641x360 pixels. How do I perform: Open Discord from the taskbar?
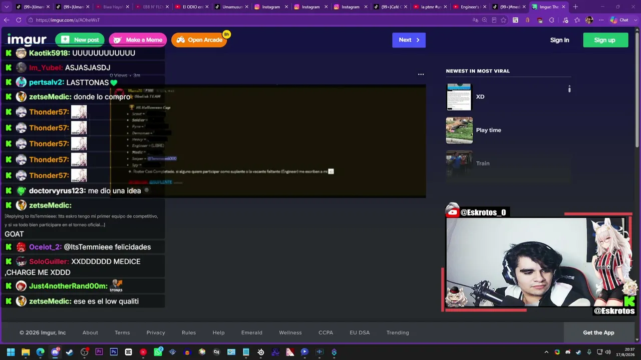pyautogui.click(x=55, y=352)
